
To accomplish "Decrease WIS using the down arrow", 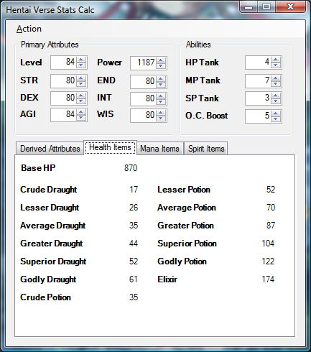I will (x=161, y=119).
